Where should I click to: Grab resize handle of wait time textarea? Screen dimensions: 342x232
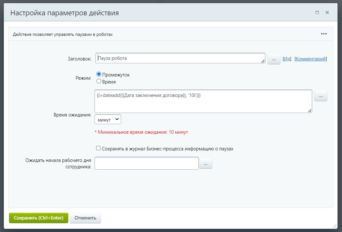[x=310, y=110]
